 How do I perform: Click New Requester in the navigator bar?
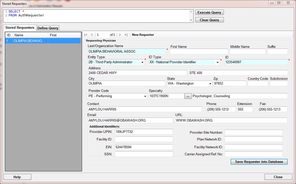click(x=143, y=35)
